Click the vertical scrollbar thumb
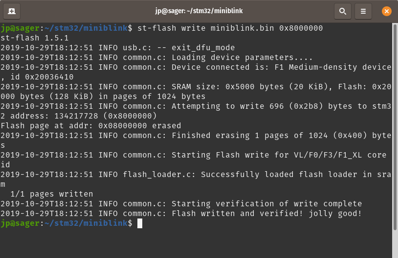 point(395,127)
